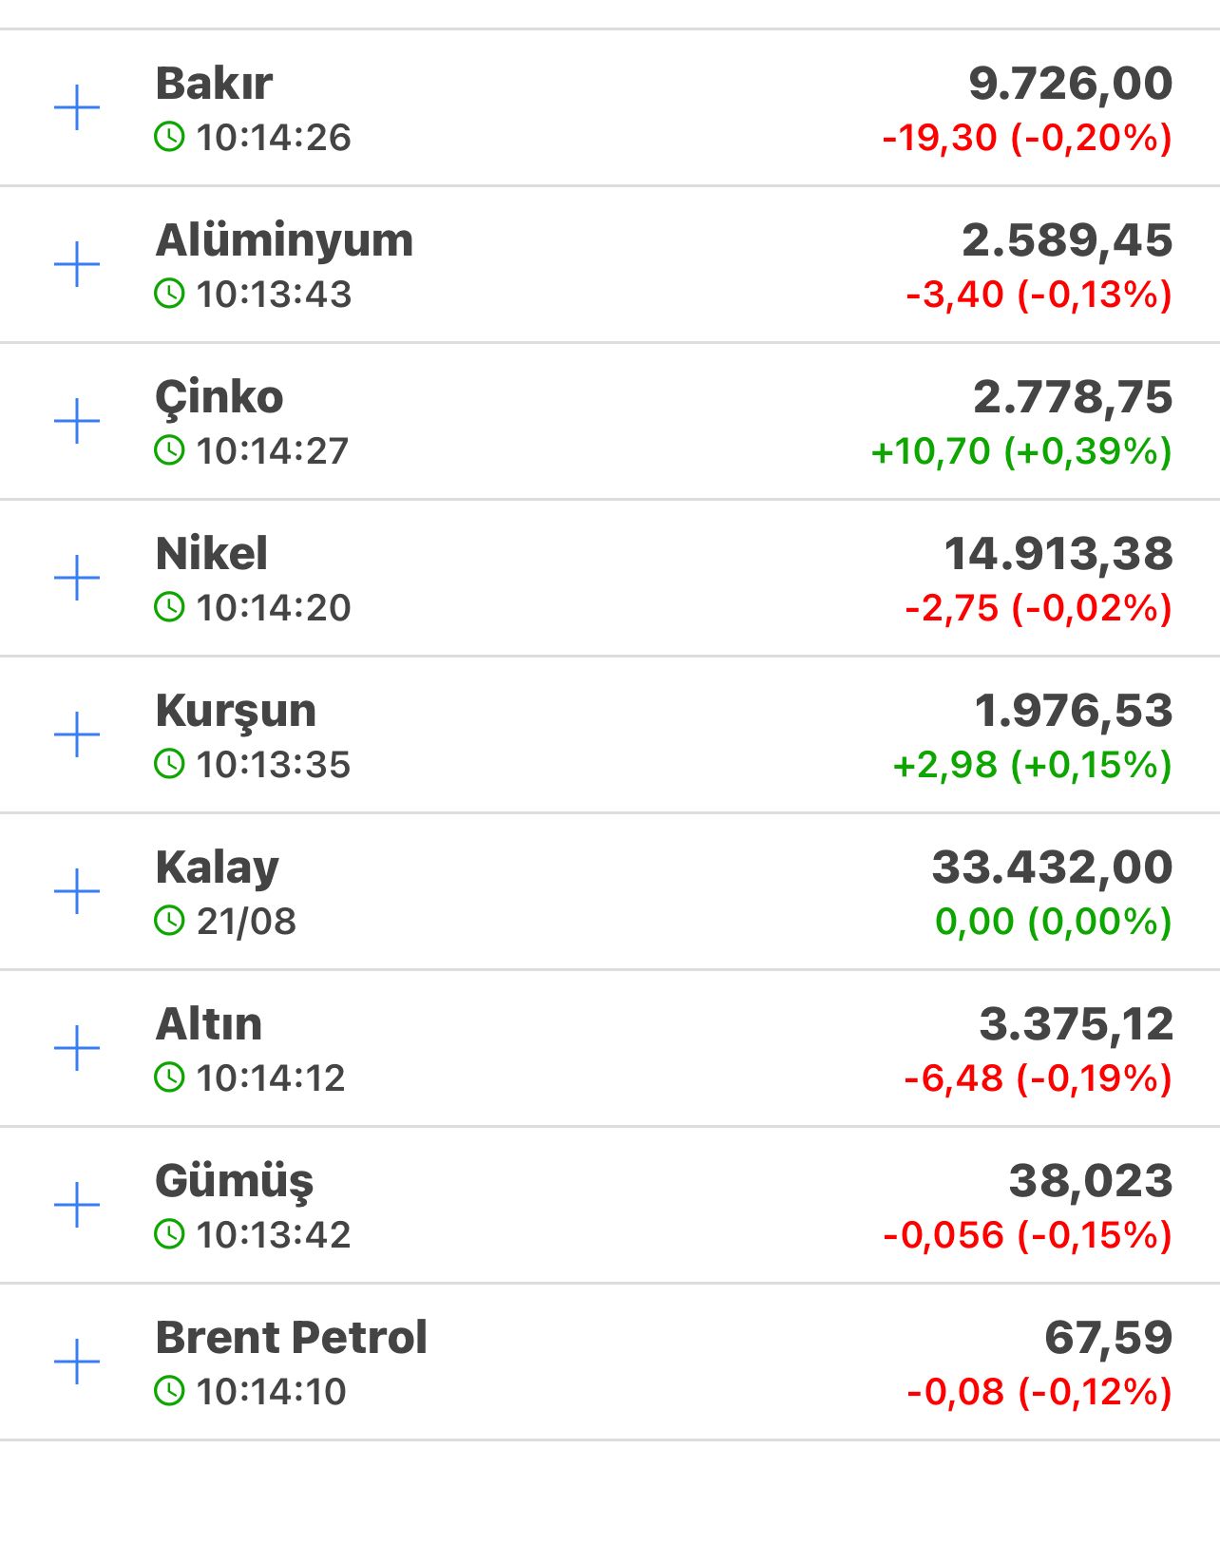Screen dimensions: 1220x1544
Task: Tap the plus icon beside Altın
Action: [x=77, y=1048]
